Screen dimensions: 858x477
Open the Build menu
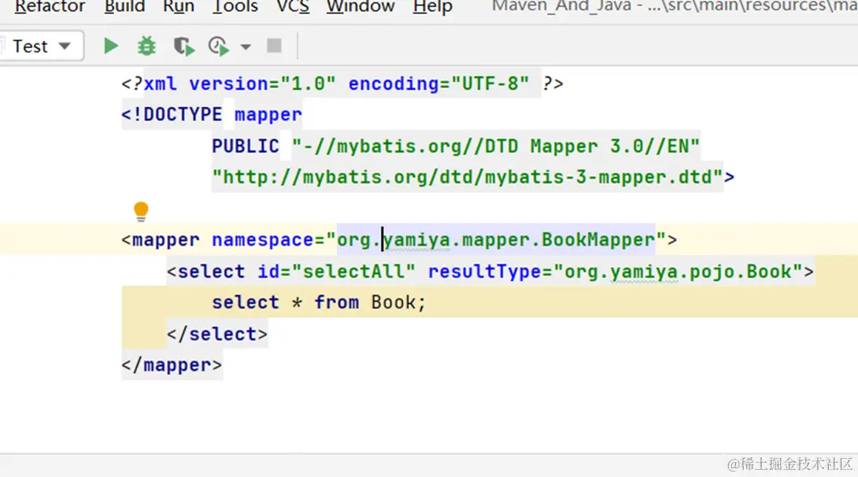[124, 6]
